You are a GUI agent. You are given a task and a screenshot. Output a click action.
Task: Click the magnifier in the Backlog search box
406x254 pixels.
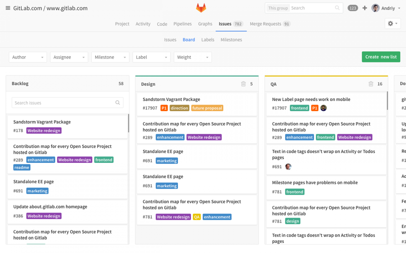tap(117, 102)
